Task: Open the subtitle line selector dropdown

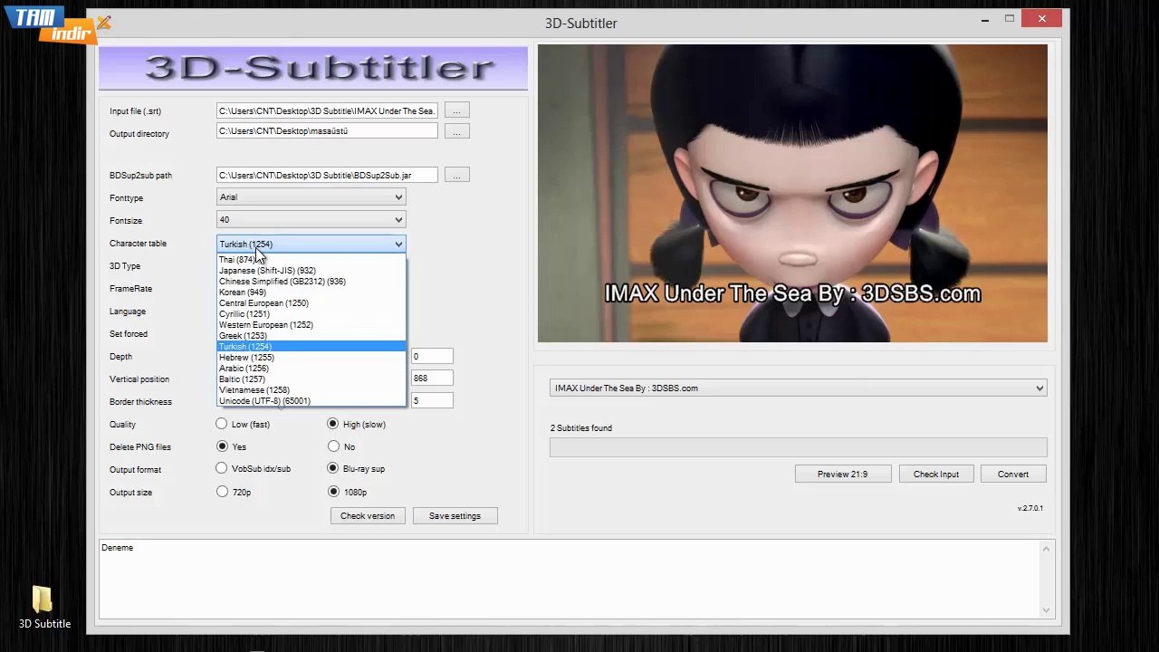Action: coord(798,388)
